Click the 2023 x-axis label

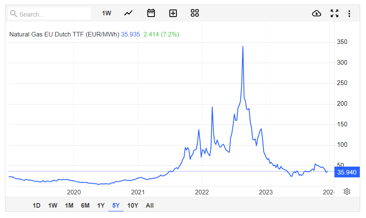point(266,192)
